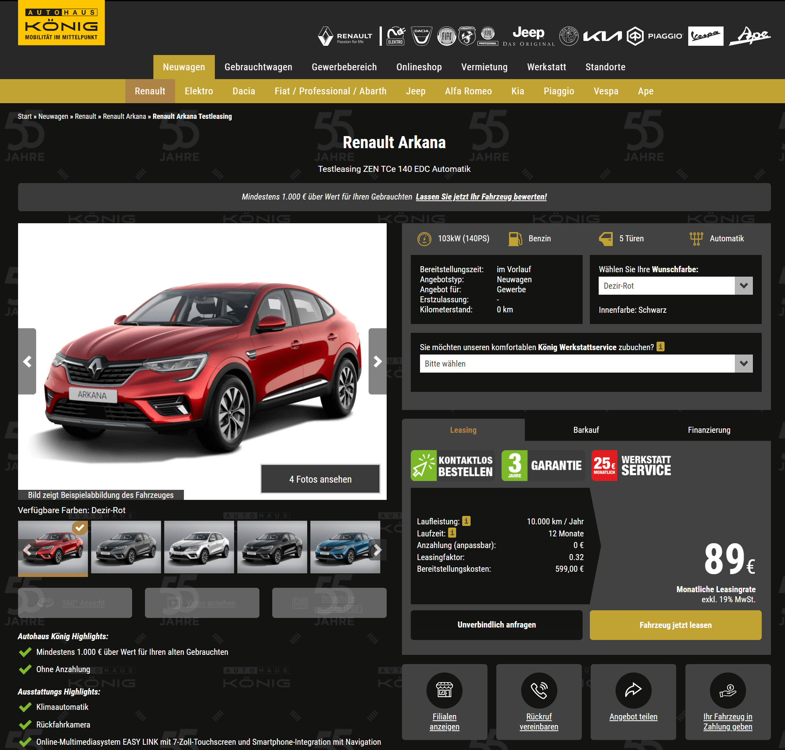Click the Jeep Das Original logo
This screenshot has height=750, width=785.
pos(528,36)
